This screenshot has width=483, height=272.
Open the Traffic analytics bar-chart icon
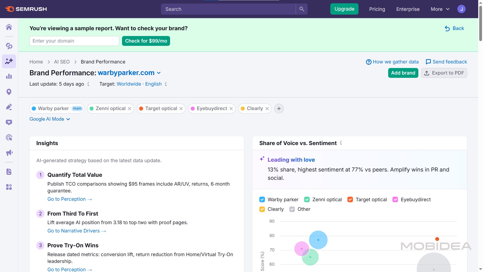click(9, 77)
